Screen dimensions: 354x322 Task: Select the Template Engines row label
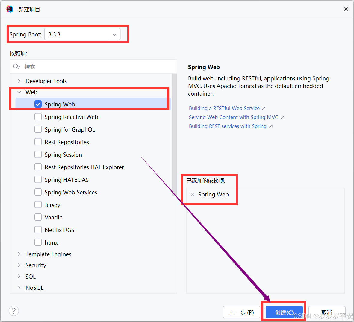click(48, 254)
